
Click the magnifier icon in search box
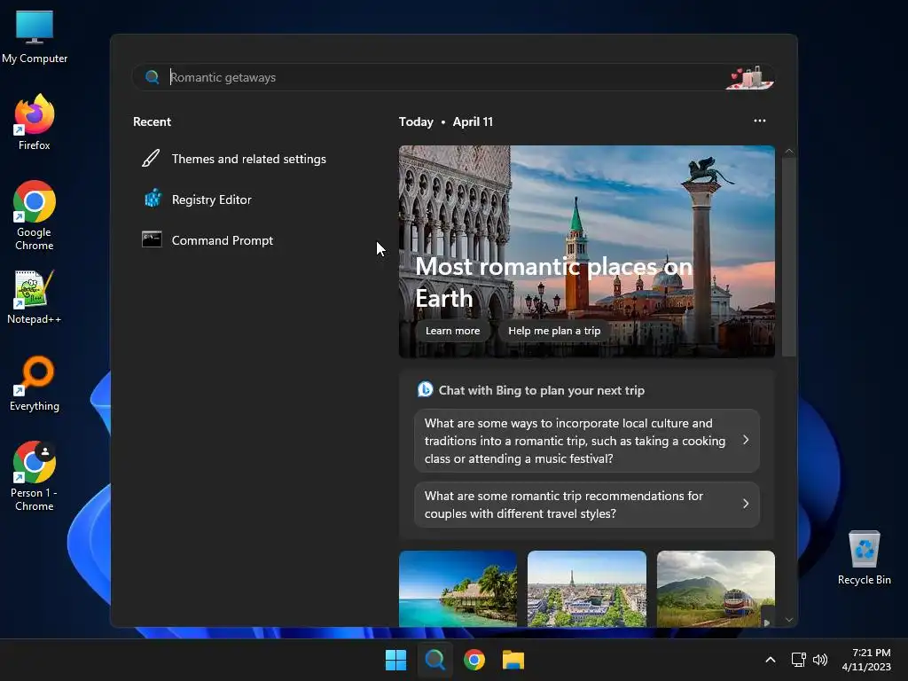click(153, 77)
